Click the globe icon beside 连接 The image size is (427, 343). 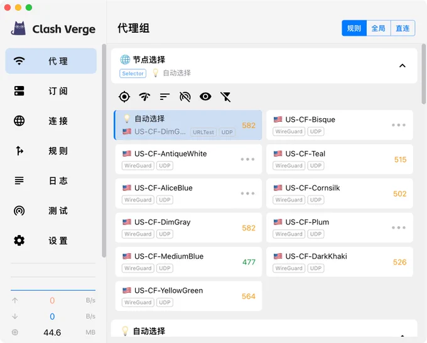19,121
